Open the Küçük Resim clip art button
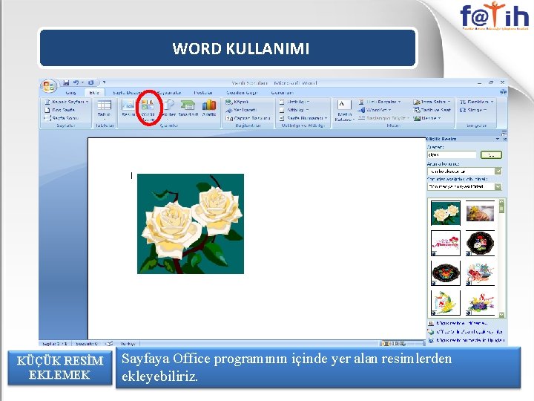Image resolution: width=534 pixels, height=401 pixels. coord(148,109)
